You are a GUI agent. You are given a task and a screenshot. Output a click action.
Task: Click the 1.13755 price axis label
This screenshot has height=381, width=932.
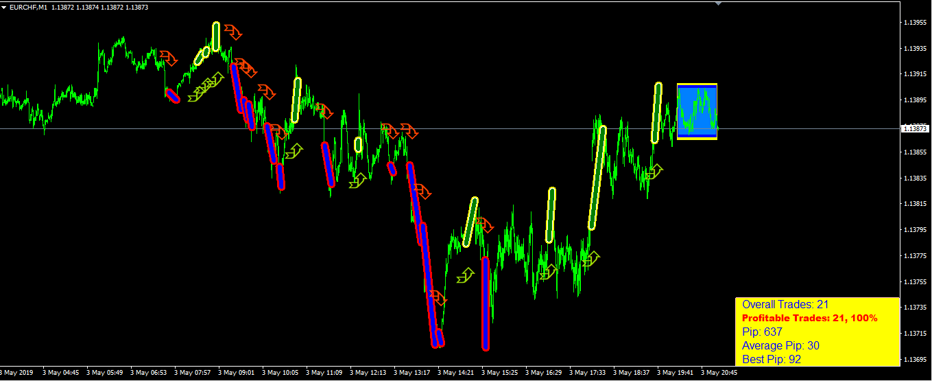click(x=915, y=282)
